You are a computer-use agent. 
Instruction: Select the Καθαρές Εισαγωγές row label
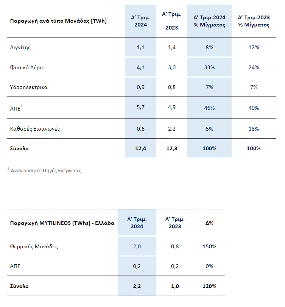(x=35, y=129)
